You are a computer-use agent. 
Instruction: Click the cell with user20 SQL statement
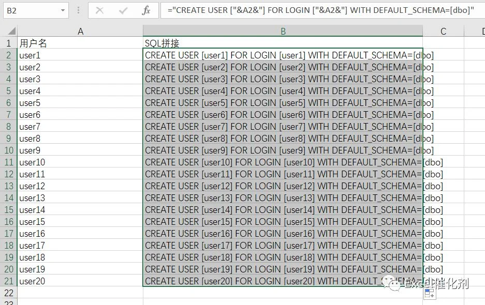point(283,281)
